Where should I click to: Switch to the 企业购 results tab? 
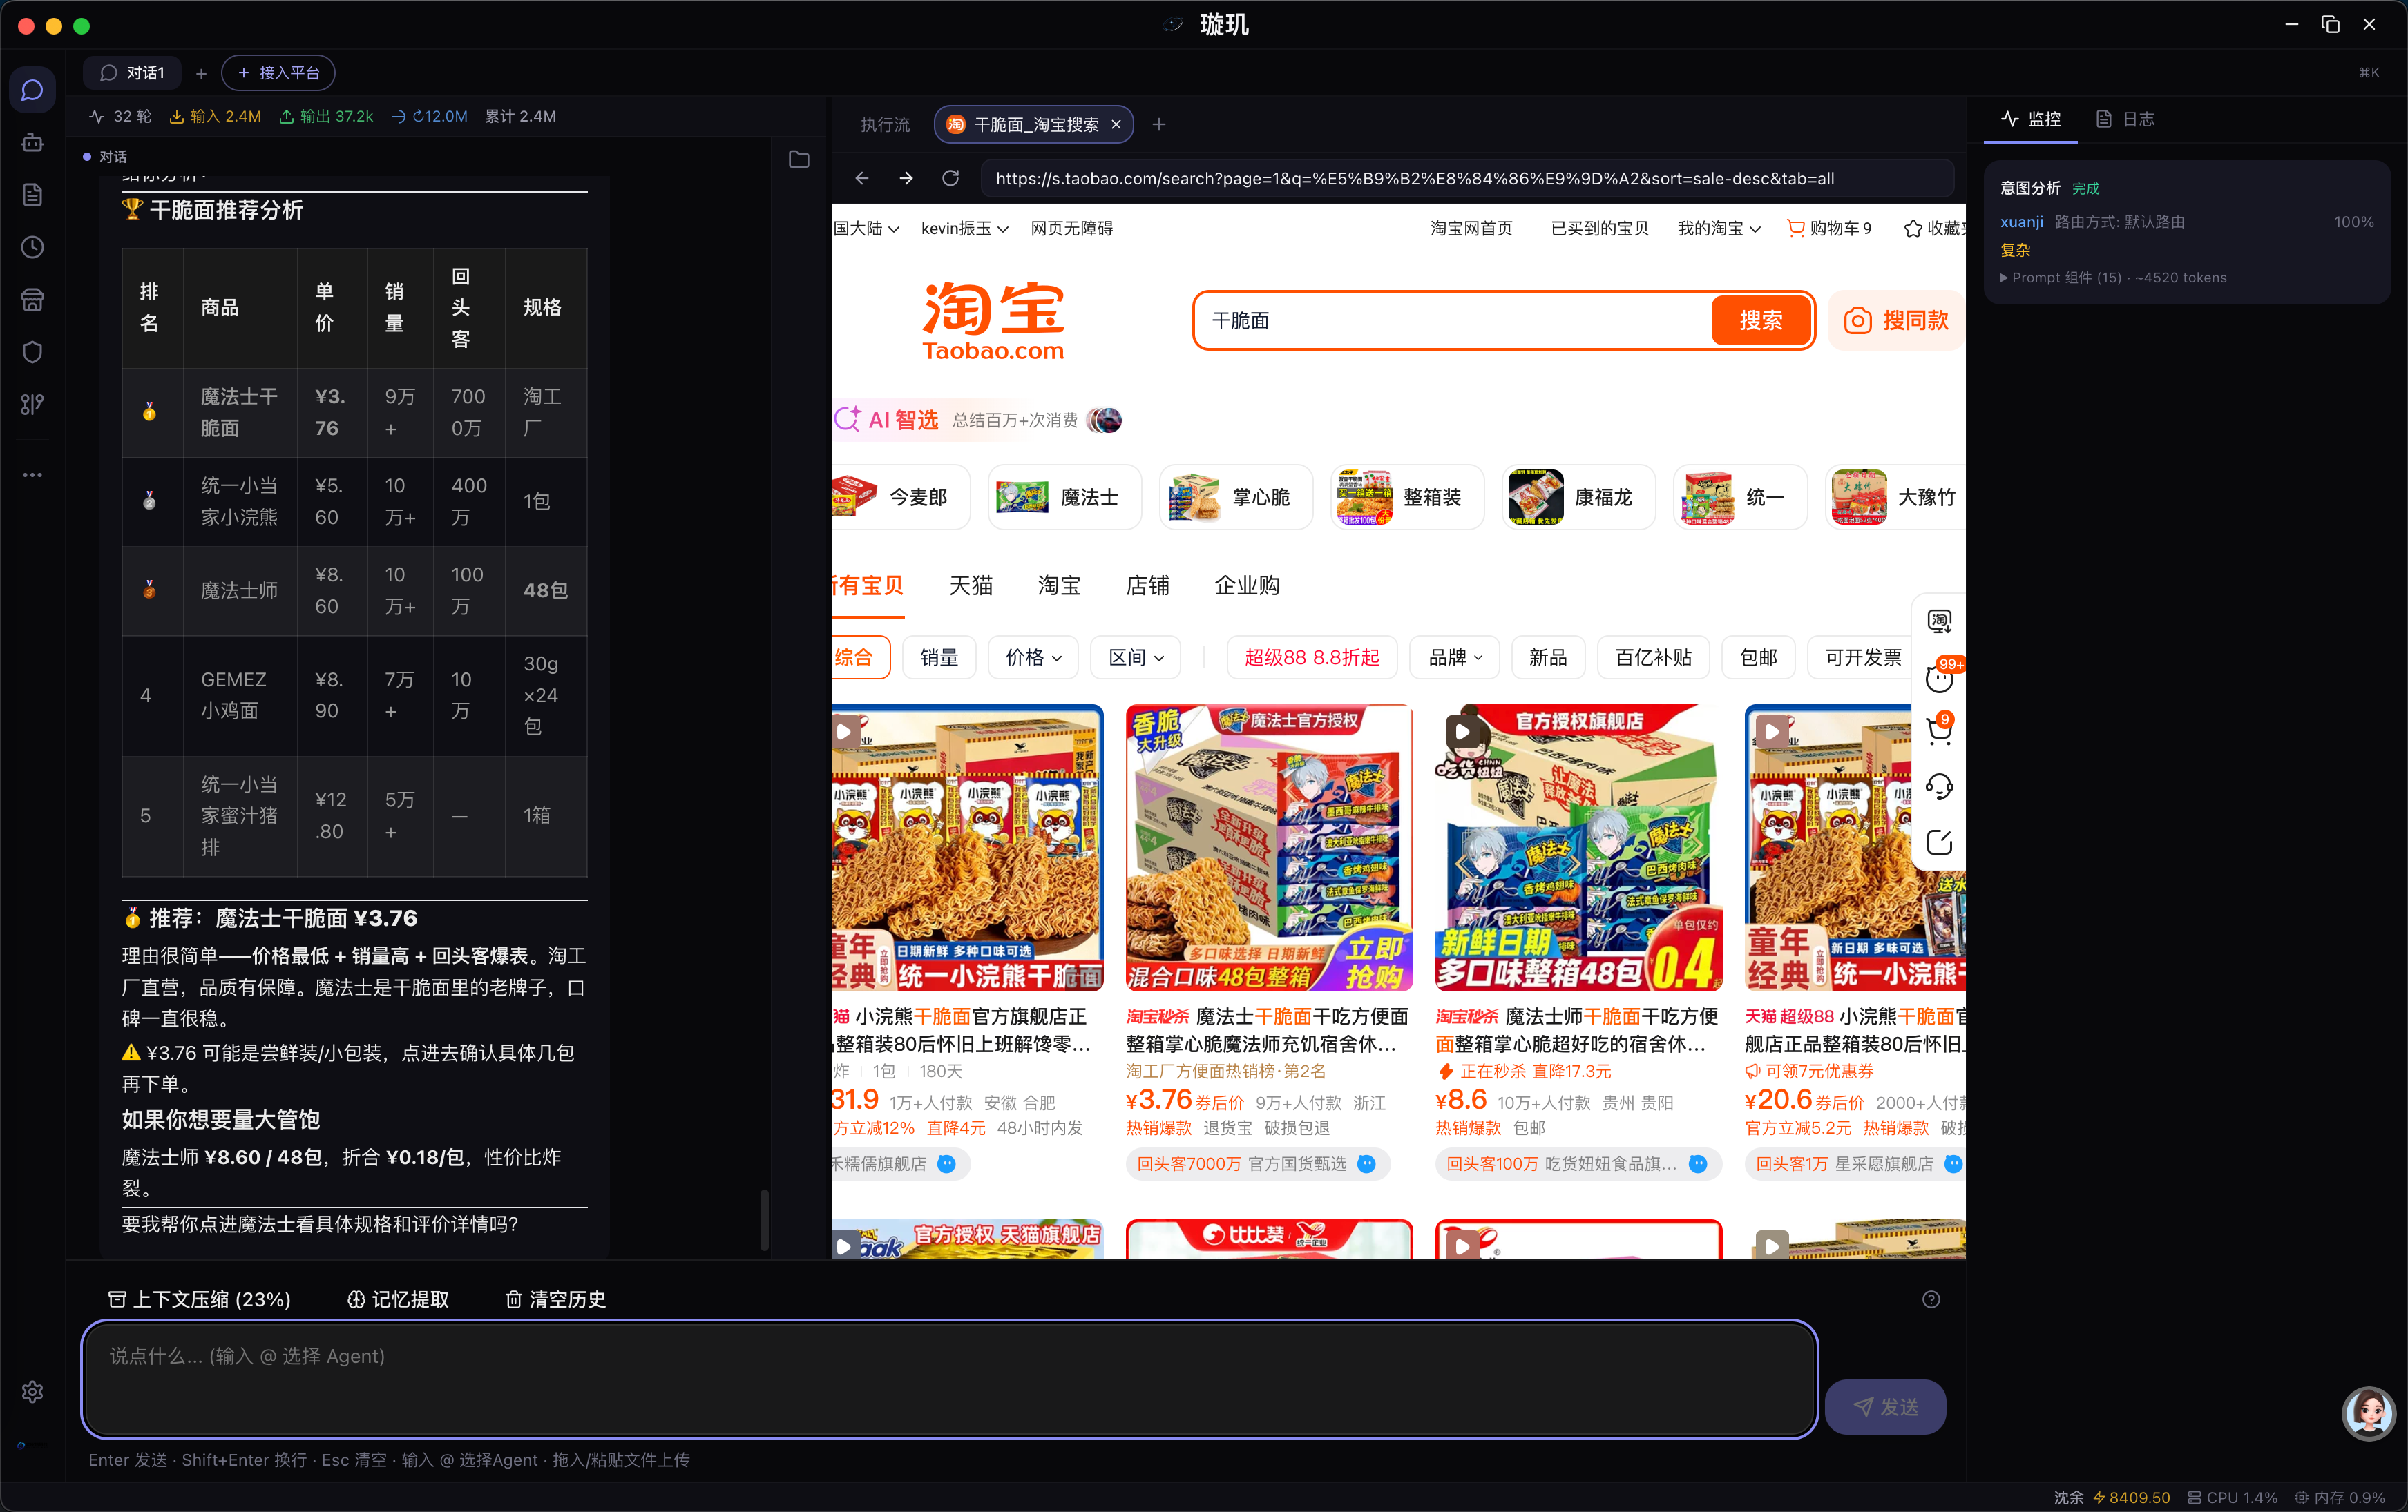pos(1247,585)
